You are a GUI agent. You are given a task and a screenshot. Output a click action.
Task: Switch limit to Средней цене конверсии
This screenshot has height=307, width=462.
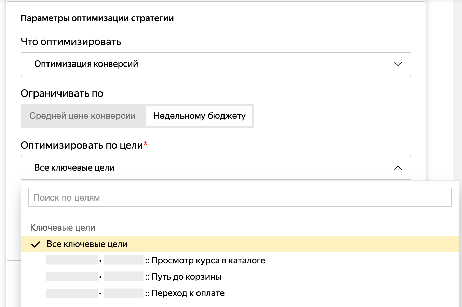82,116
